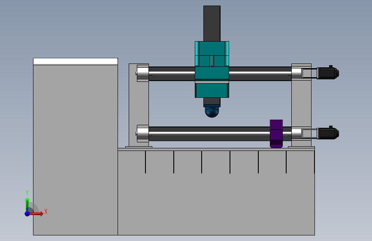372x241 pixels.
Task: Select the tall gray cabinet on the left
Action: tap(76, 150)
